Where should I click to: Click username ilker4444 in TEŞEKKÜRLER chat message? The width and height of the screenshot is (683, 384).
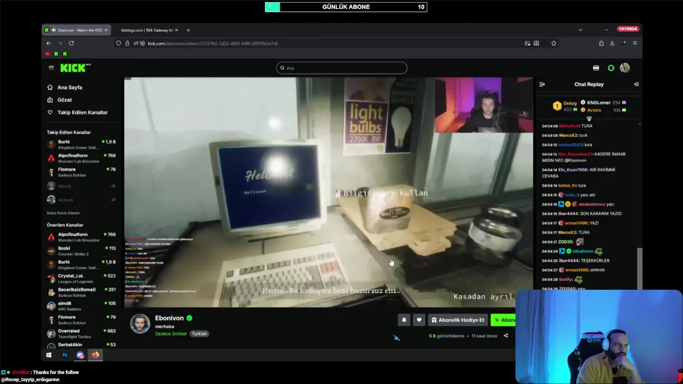[x=568, y=261]
